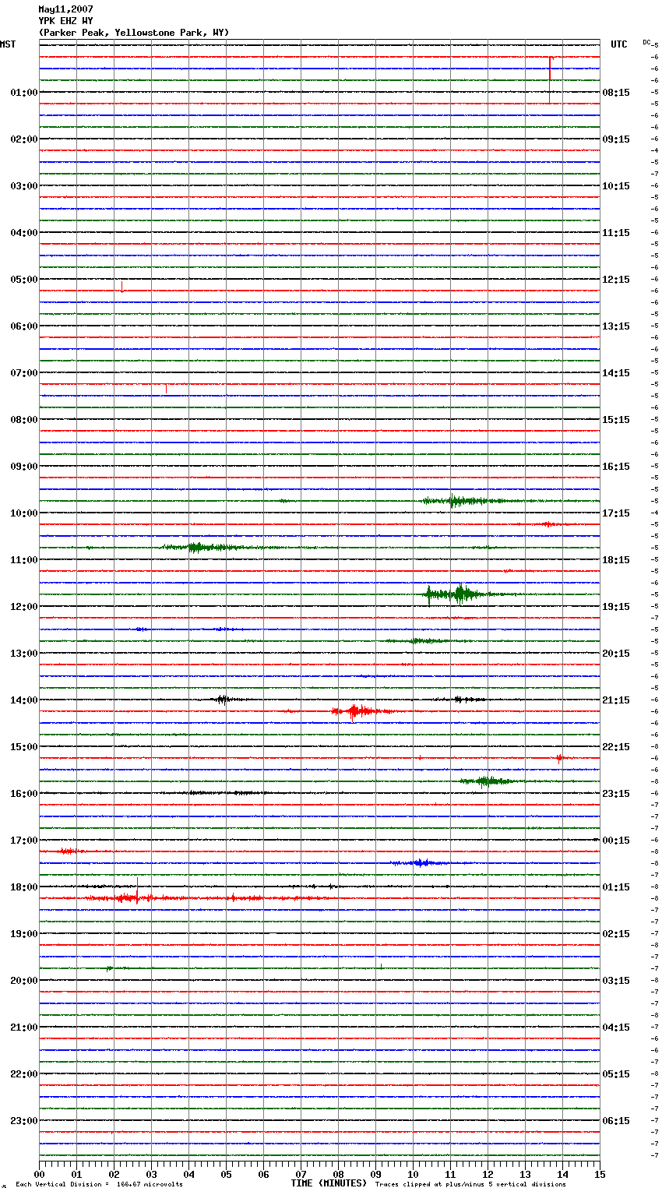Click the UTC time label "23:15"

[616, 794]
